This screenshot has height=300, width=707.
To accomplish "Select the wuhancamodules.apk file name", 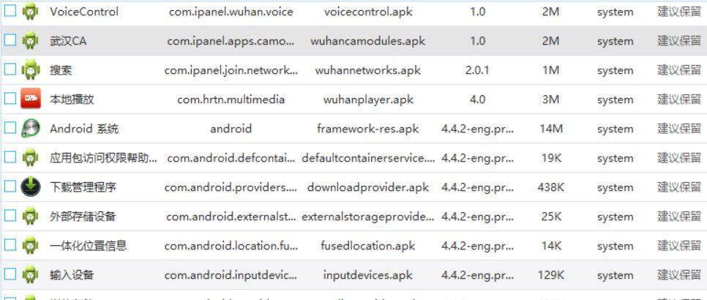I will pyautogui.click(x=368, y=41).
